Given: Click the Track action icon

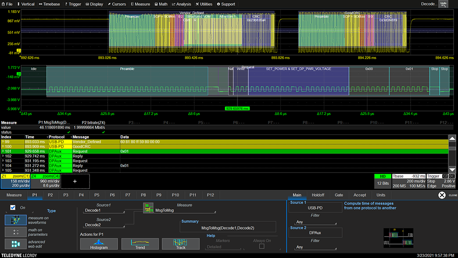Looking at the screenshot, I should (180, 243).
